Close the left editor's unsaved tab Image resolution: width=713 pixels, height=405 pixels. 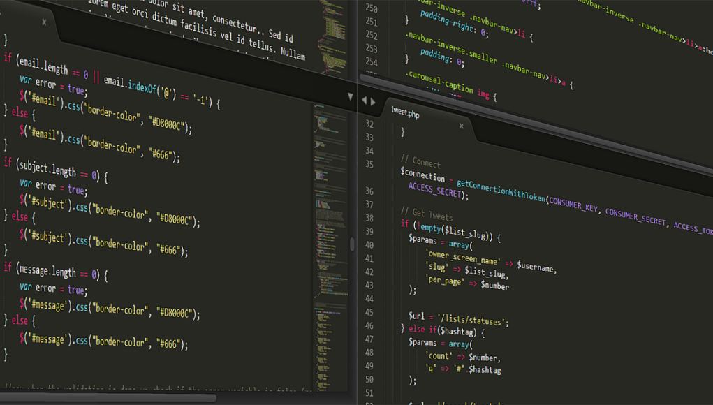coord(45,22)
